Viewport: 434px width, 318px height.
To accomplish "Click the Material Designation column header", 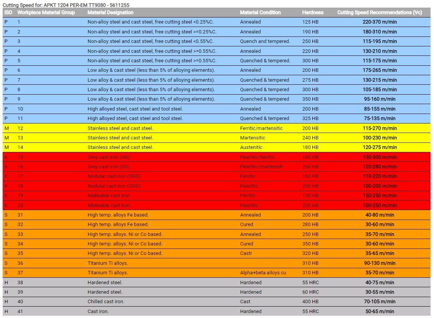I will click(110, 13).
